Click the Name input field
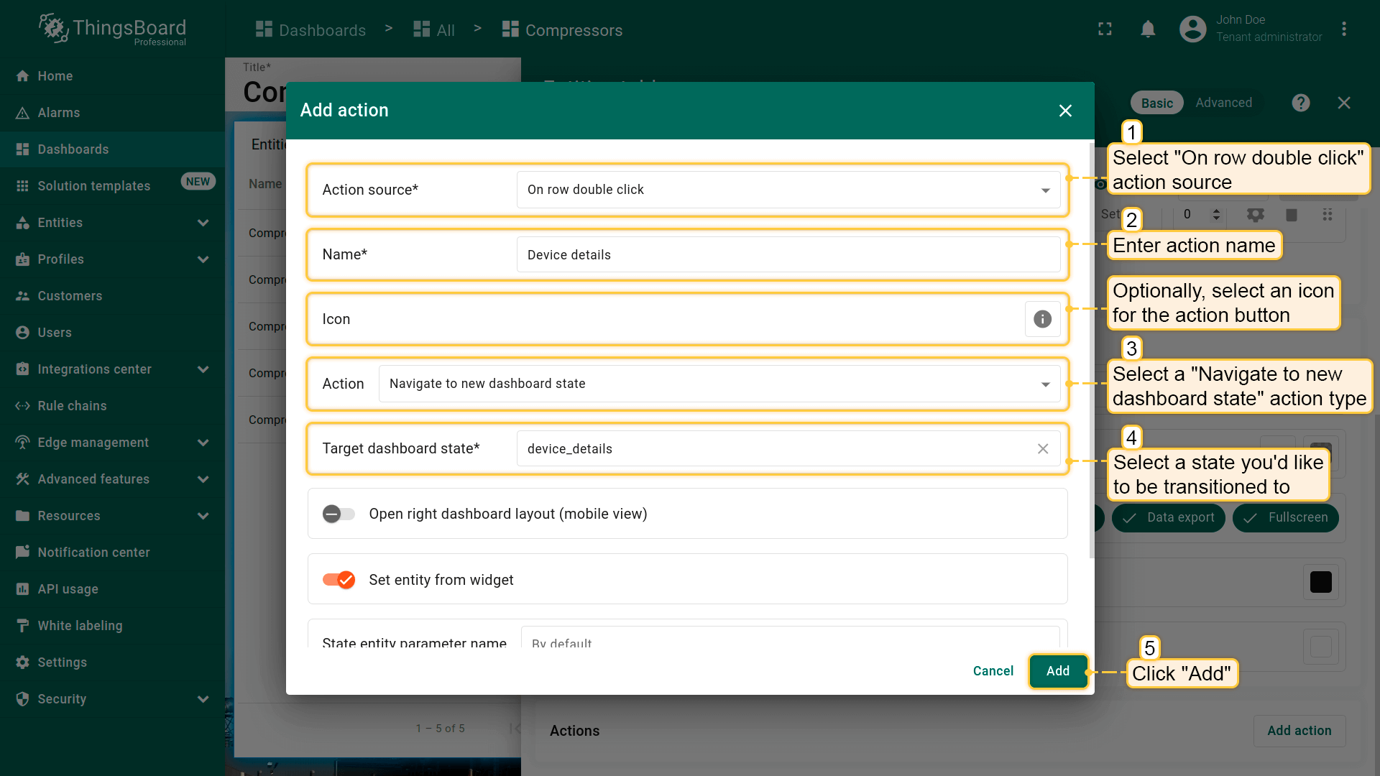Image resolution: width=1380 pixels, height=776 pixels. point(788,254)
